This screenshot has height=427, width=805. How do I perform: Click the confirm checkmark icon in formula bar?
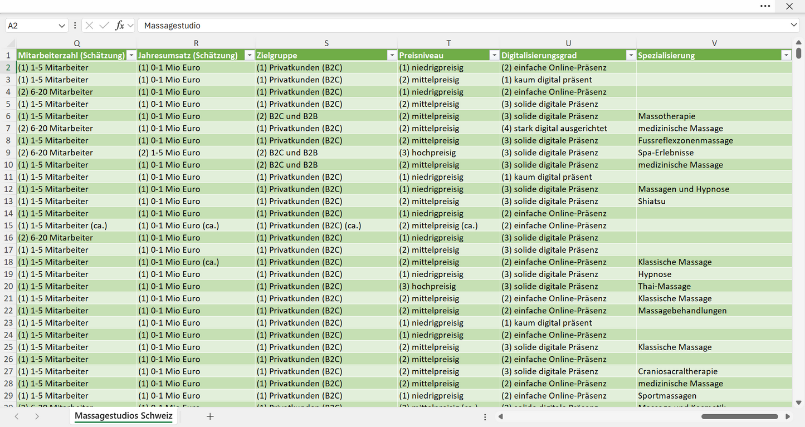tap(104, 26)
